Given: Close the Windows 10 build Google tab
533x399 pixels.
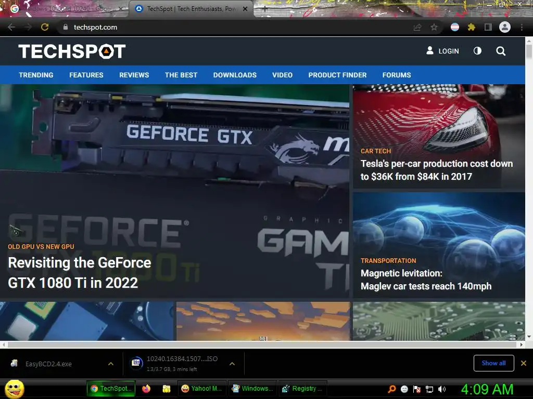Looking at the screenshot, I should tap(121, 9).
